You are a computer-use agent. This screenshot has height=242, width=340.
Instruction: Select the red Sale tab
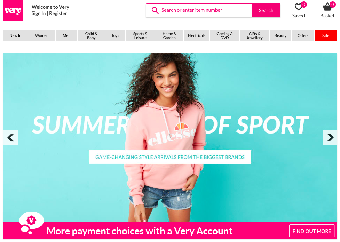click(325, 35)
